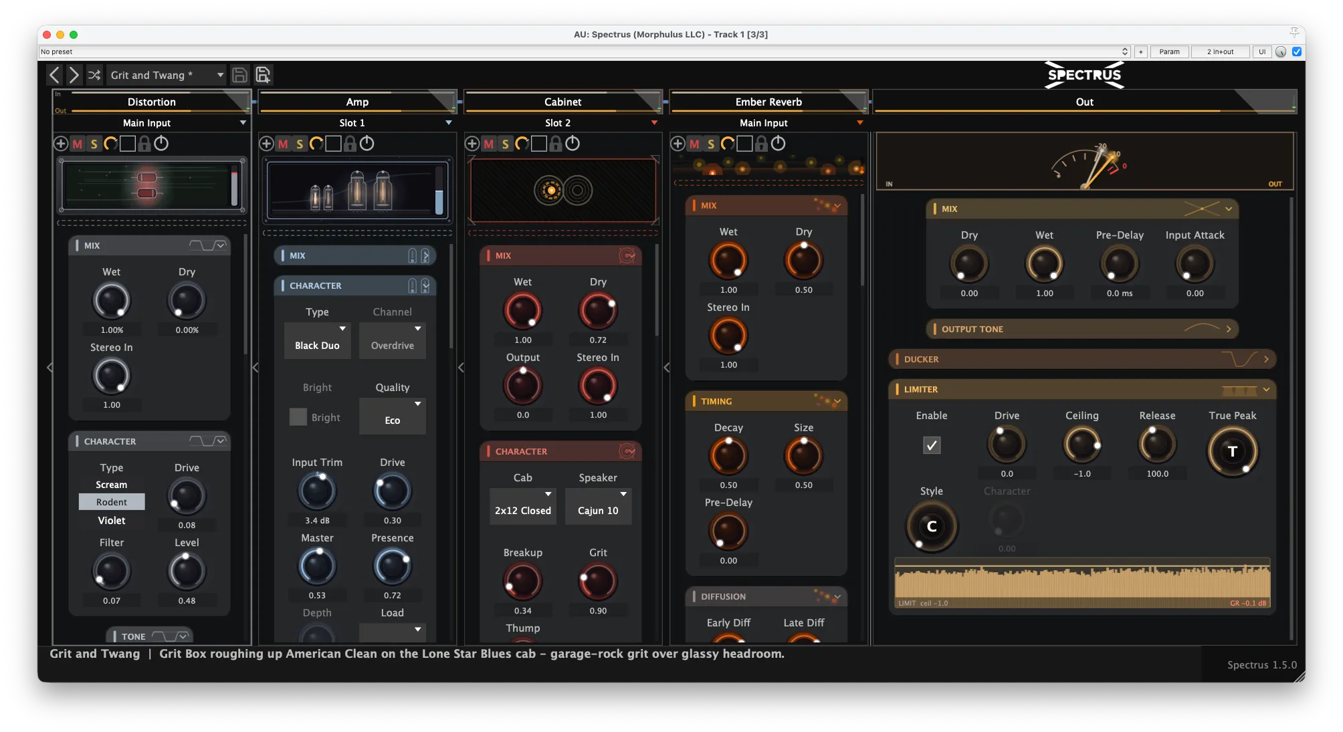The image size is (1343, 732).
Task: Toggle the limiter Enable checkbox
Action: click(931, 445)
